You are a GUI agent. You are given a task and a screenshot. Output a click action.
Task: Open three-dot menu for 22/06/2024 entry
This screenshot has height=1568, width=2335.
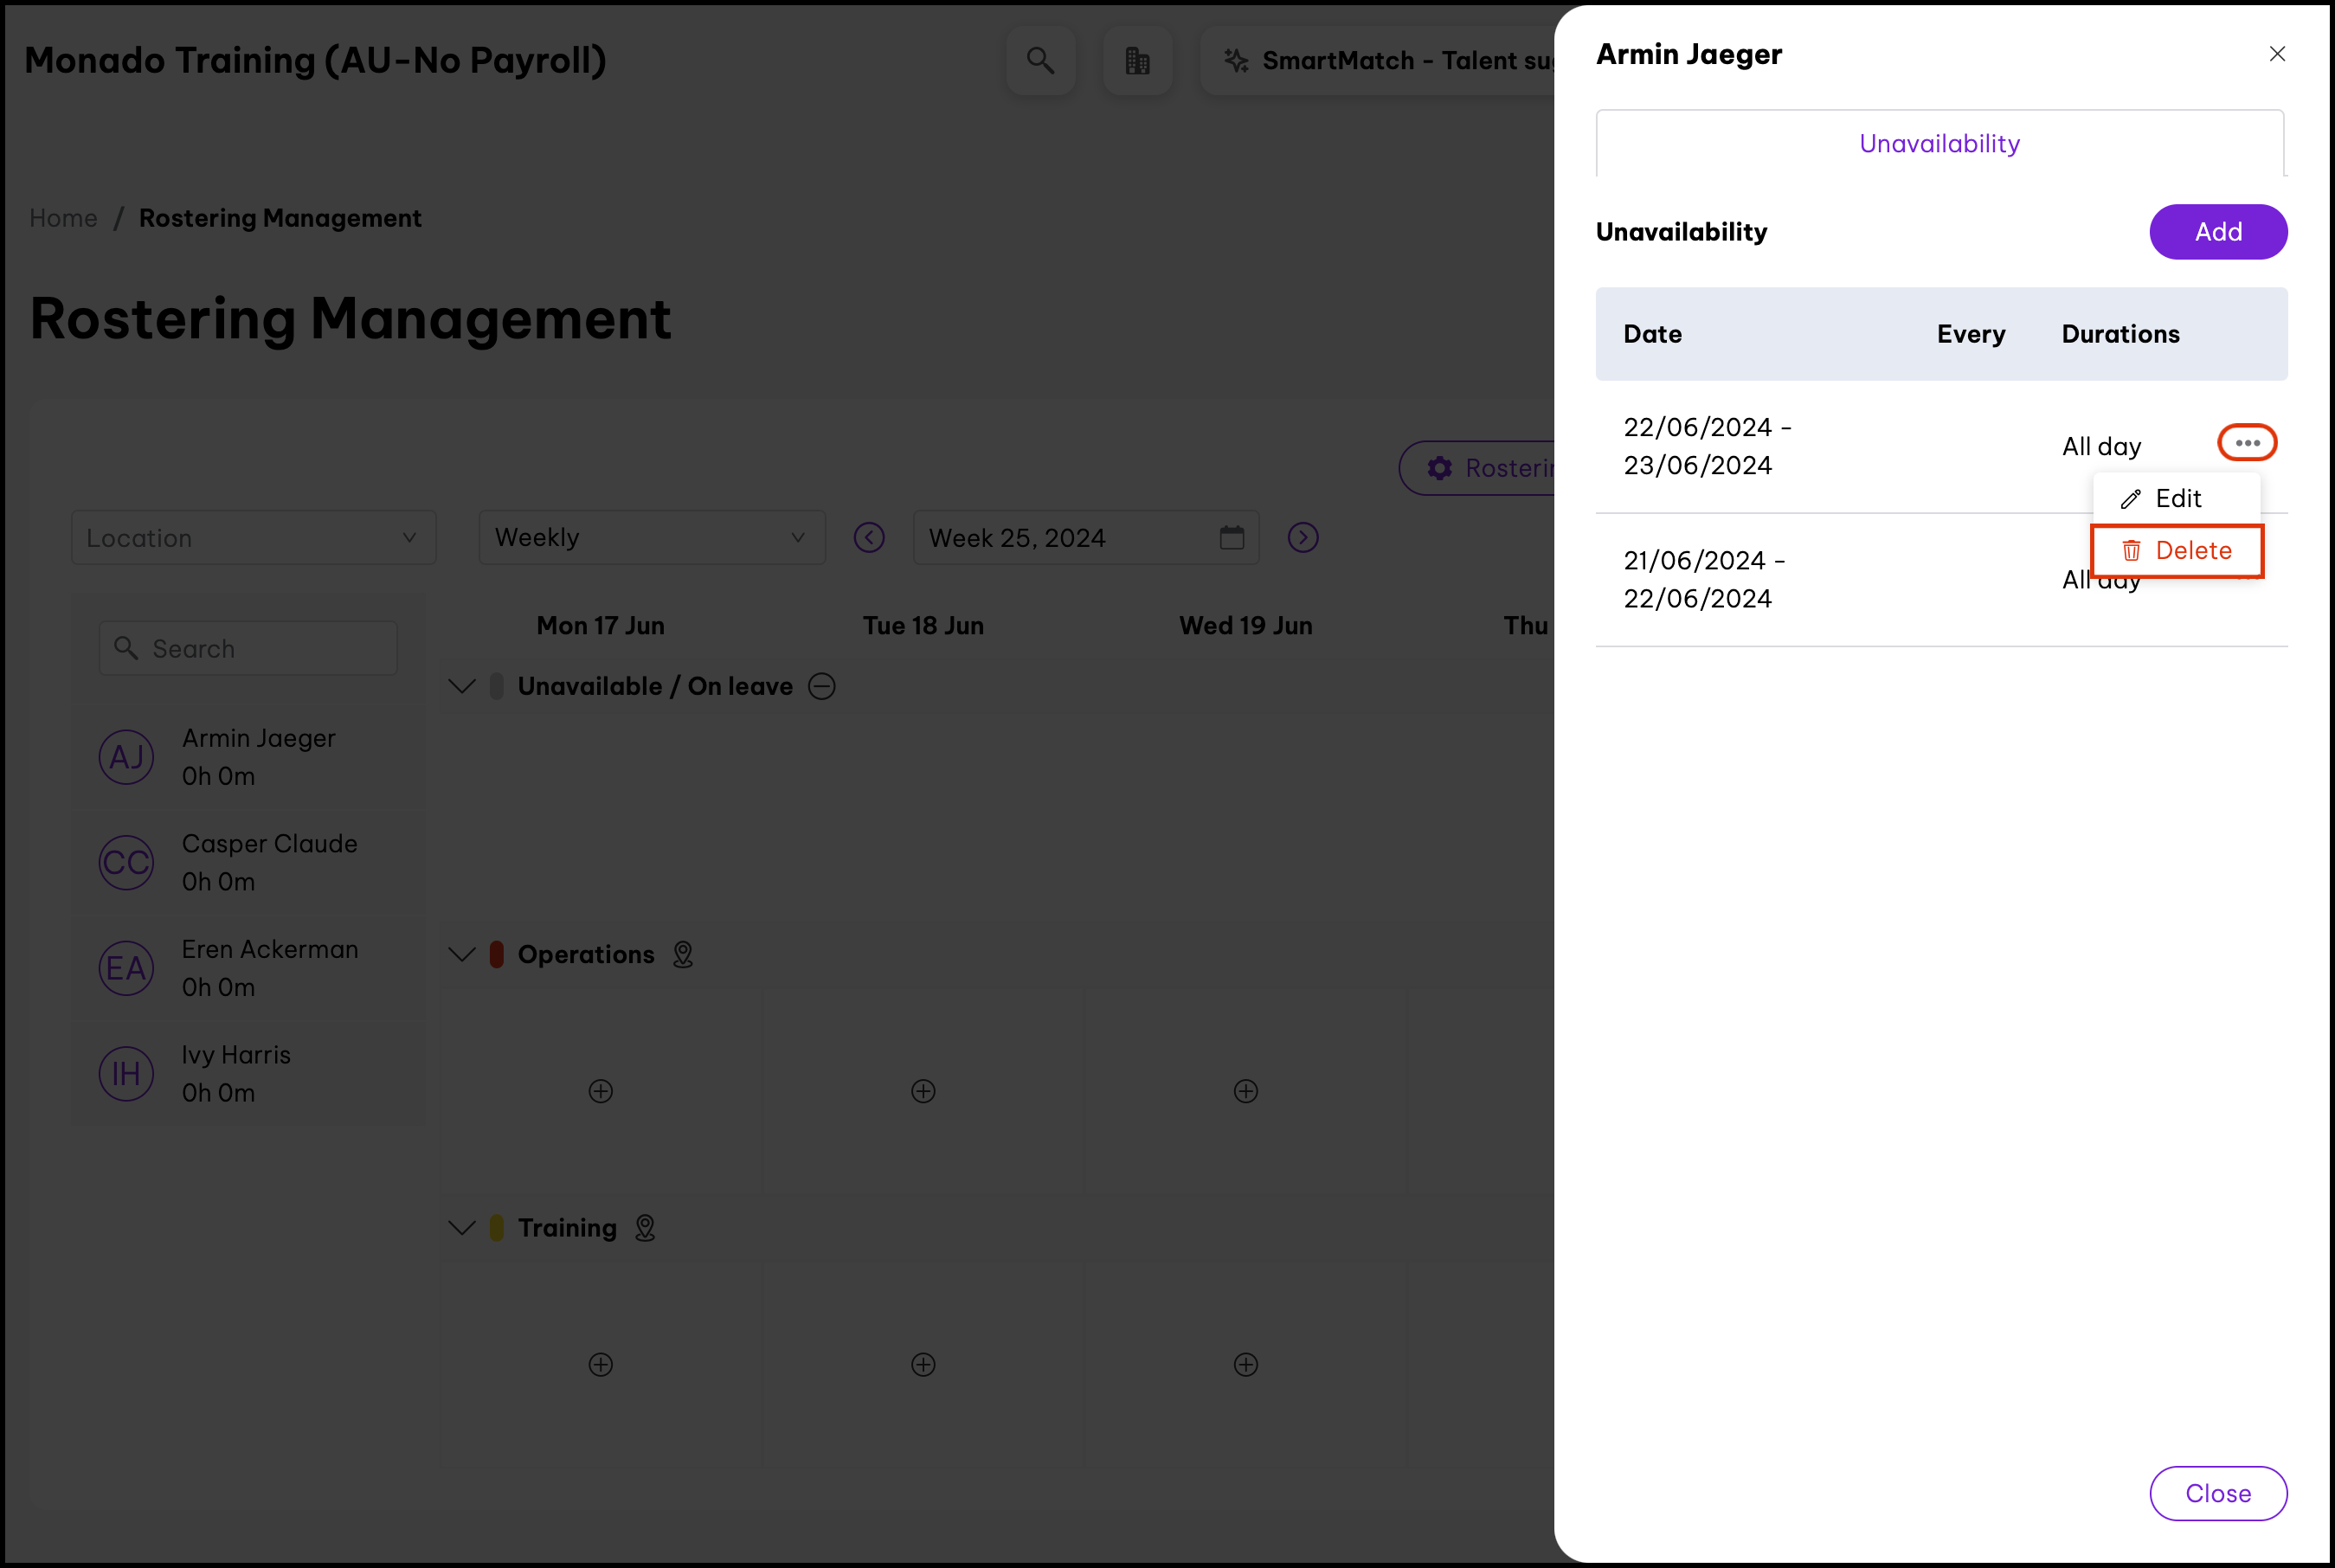(2247, 443)
